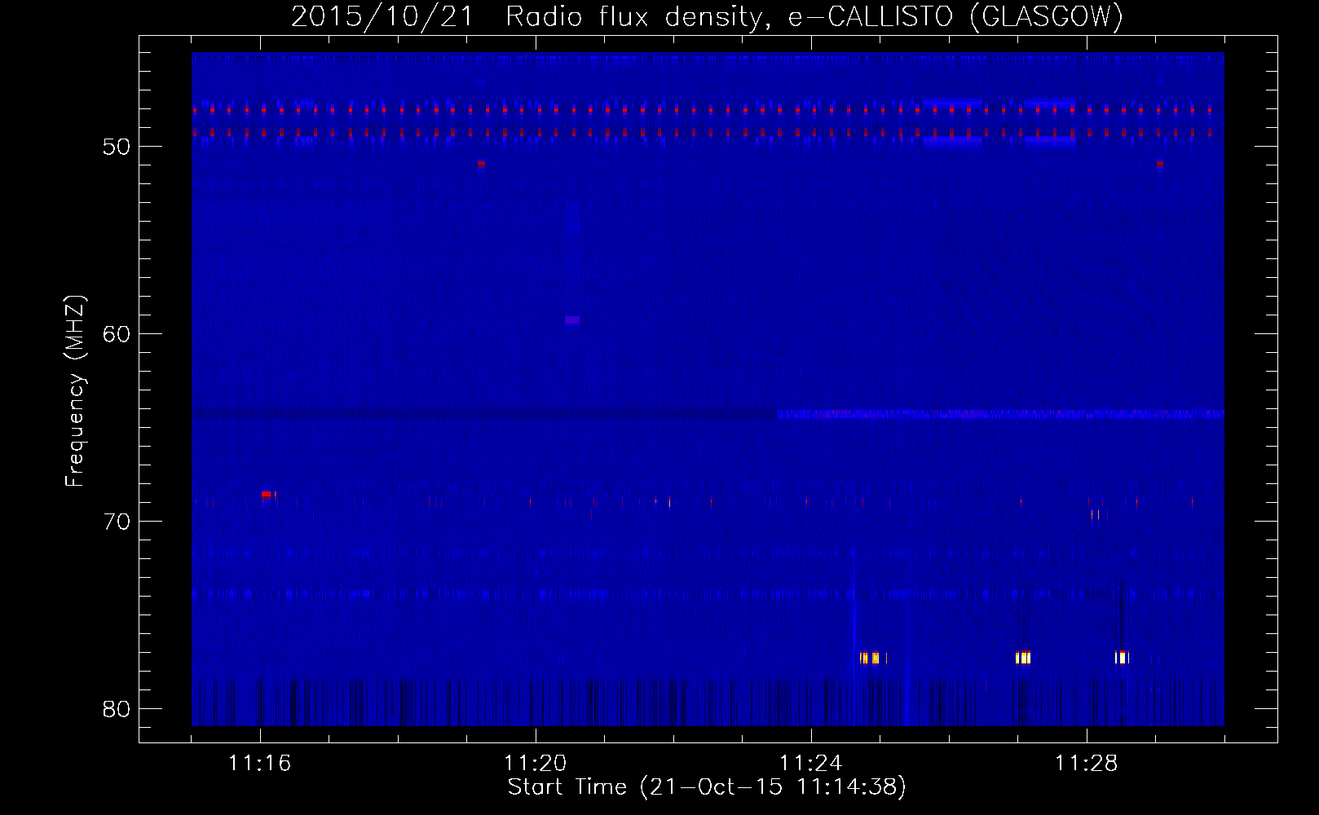Select the 'Frequency (MHZ)' axis label
This screenshot has height=815, width=1319.
pos(75,391)
